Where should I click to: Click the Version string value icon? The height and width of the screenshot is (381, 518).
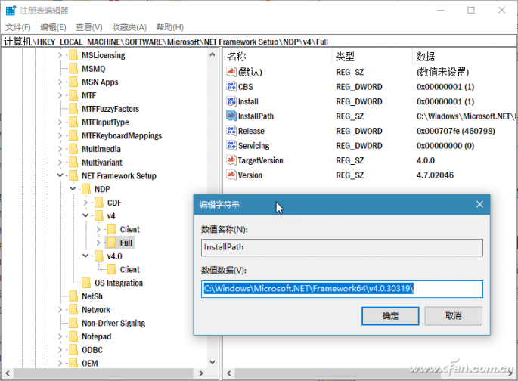click(x=231, y=175)
